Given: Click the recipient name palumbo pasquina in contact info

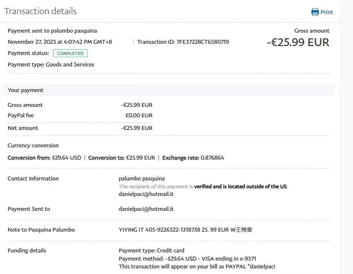Looking at the screenshot, I should pyautogui.click(x=142, y=179).
